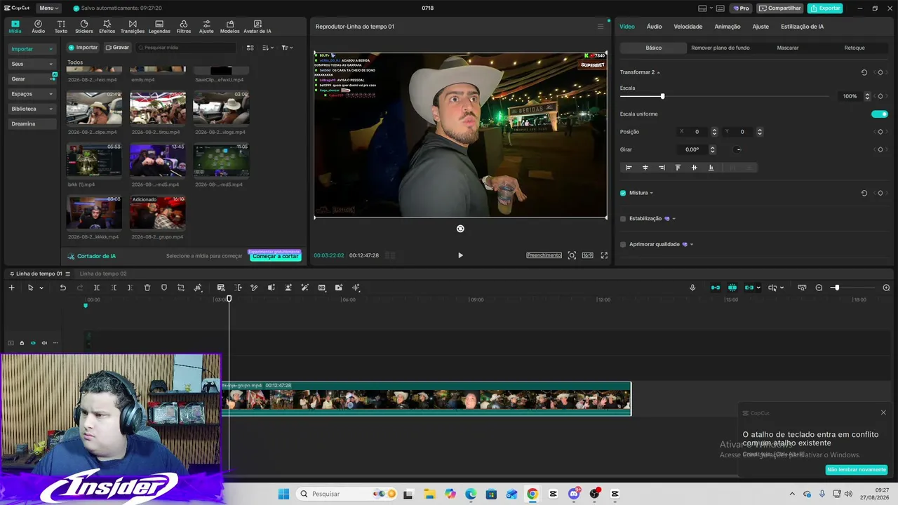Open the Legendas panel
Screen dimensions: 898x505
pyautogui.click(x=159, y=27)
